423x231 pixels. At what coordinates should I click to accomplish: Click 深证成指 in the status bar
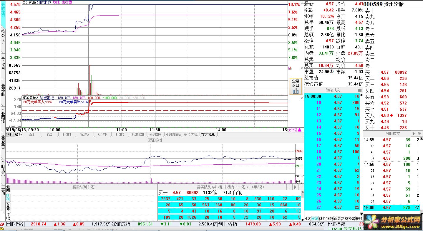[121, 224]
